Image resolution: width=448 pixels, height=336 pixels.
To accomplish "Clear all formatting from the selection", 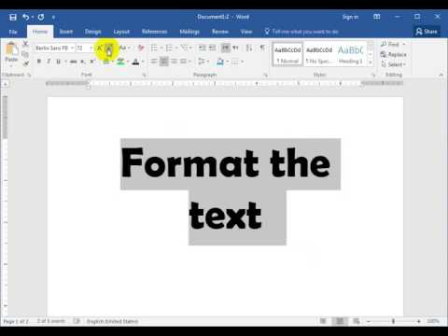I will tap(141, 48).
